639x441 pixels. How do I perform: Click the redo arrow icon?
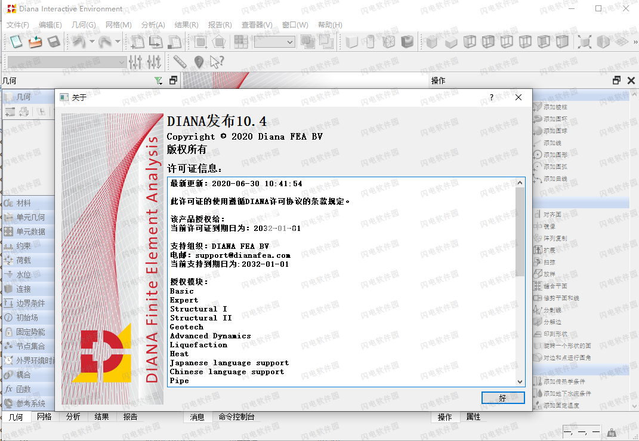point(105,42)
